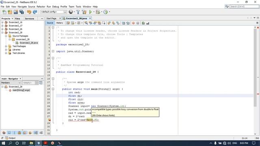
Task: Click the Windows Start button
Action: [3, 143]
